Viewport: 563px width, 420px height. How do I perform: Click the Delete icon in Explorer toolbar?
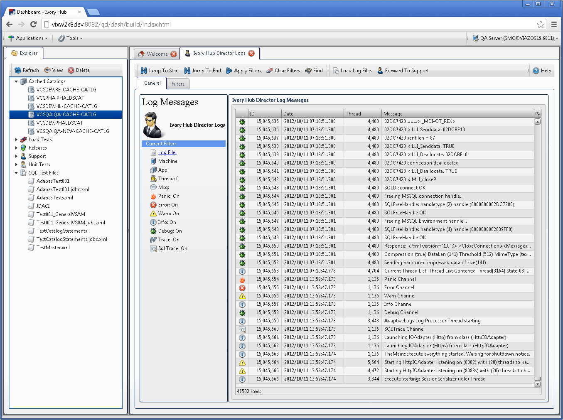[x=71, y=70]
